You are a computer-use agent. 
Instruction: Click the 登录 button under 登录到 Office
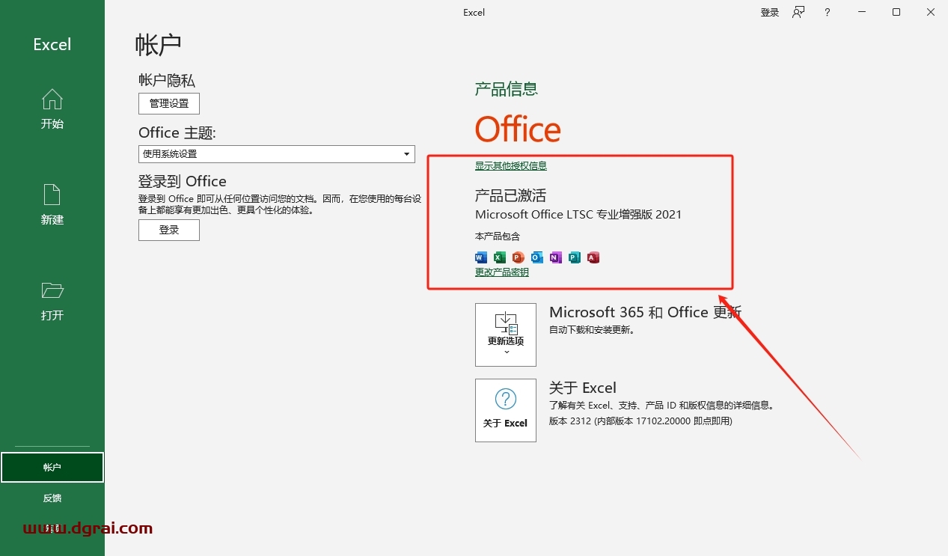tap(169, 230)
